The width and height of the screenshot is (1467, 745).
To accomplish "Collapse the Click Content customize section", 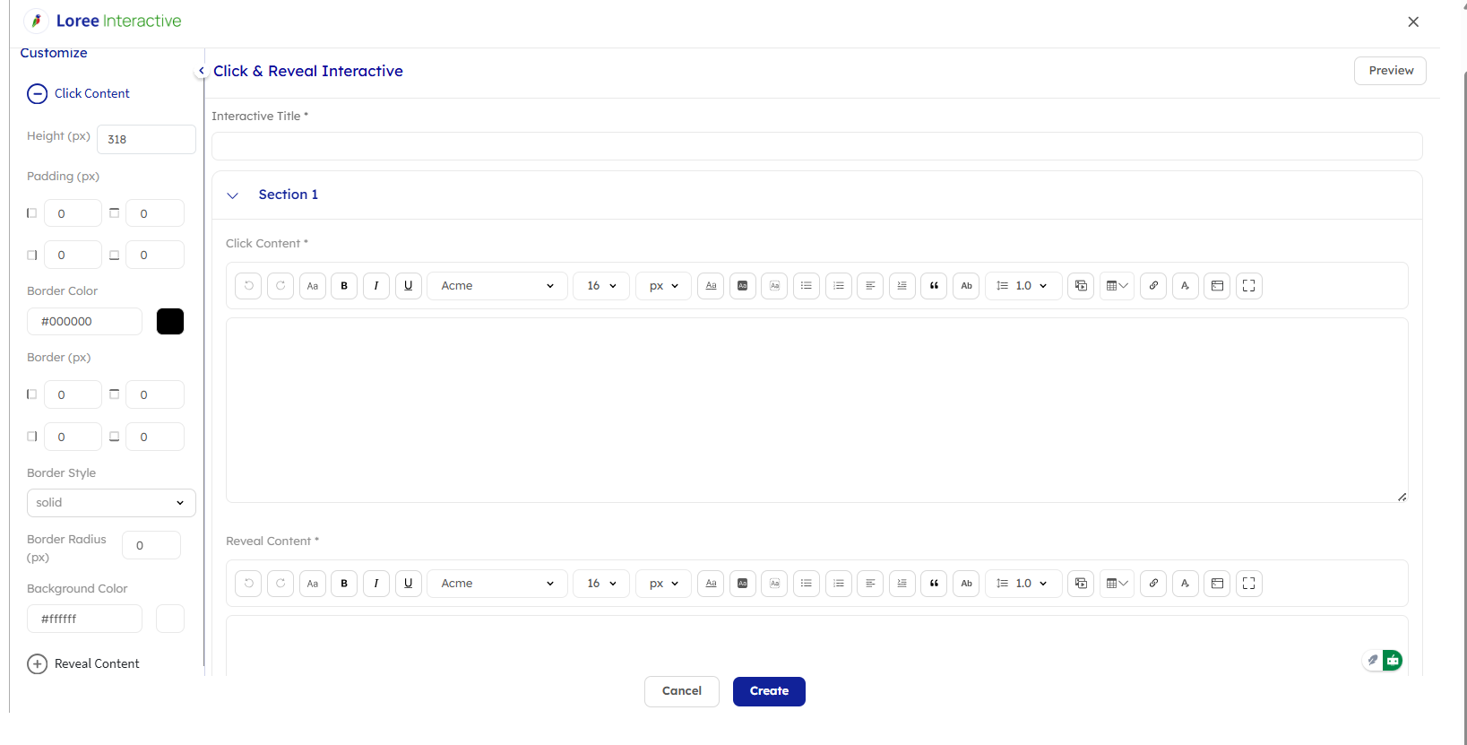I will 37,94.
